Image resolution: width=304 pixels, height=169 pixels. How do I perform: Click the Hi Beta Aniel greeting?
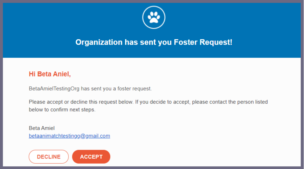(50, 74)
